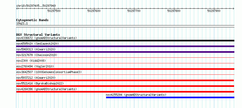
Task: Open the nsv5969313 (Almarri2020) label
Action: click(x=36, y=49)
